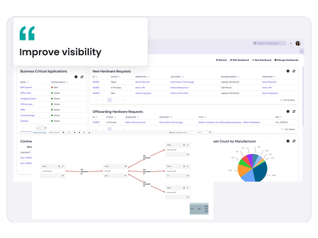Click the search magnifier icon
Screen dimensions: 318x238
pos(255,43)
